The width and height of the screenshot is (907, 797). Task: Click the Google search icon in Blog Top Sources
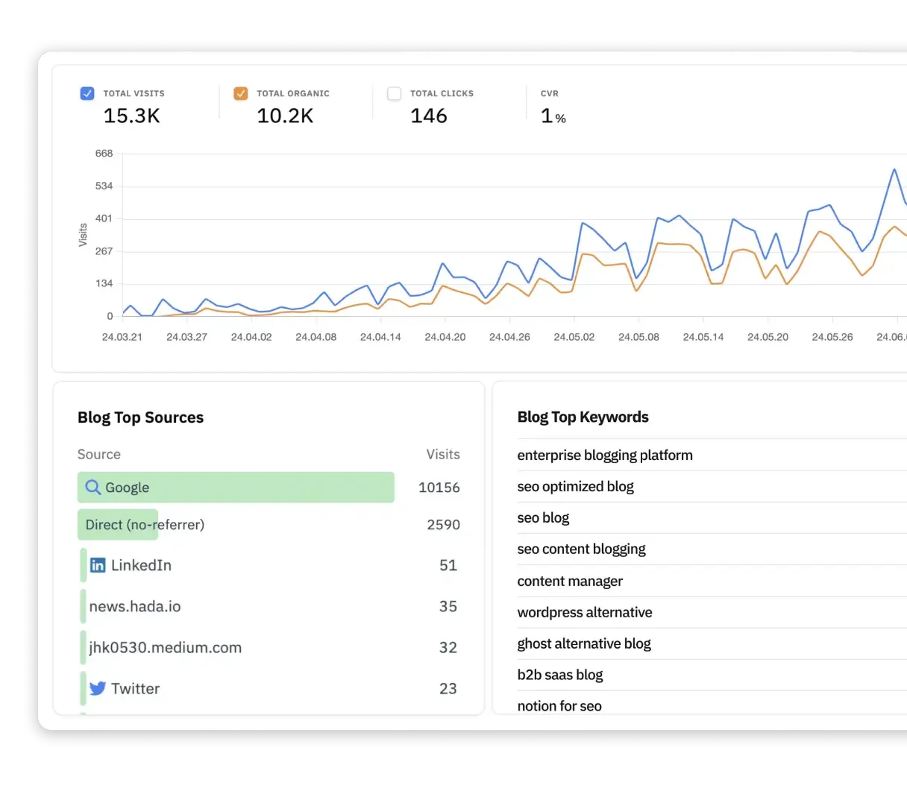tap(92, 487)
